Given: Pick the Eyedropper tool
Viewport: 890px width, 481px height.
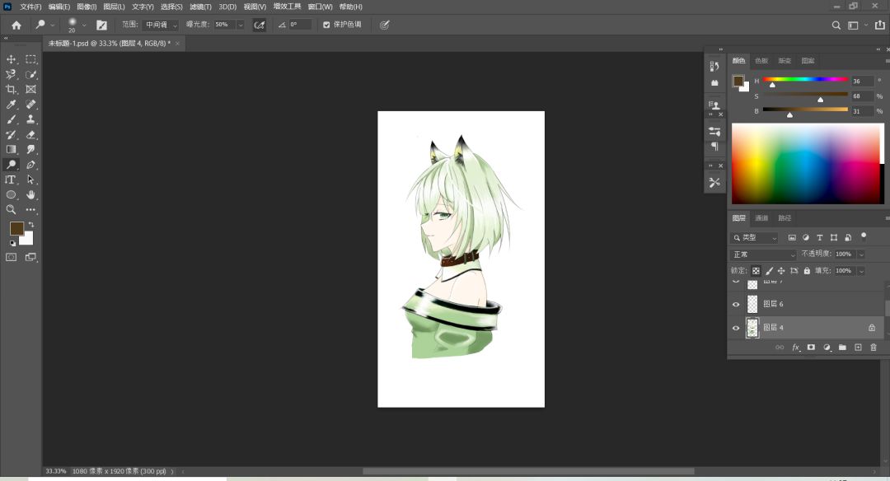Looking at the screenshot, I should [12, 105].
